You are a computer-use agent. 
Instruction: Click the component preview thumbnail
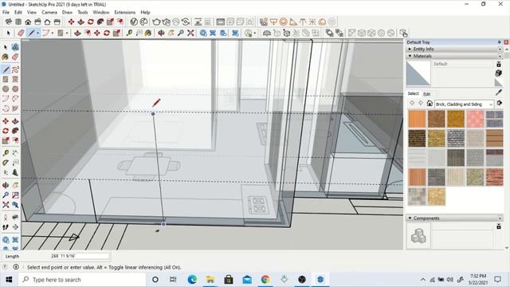418,236
